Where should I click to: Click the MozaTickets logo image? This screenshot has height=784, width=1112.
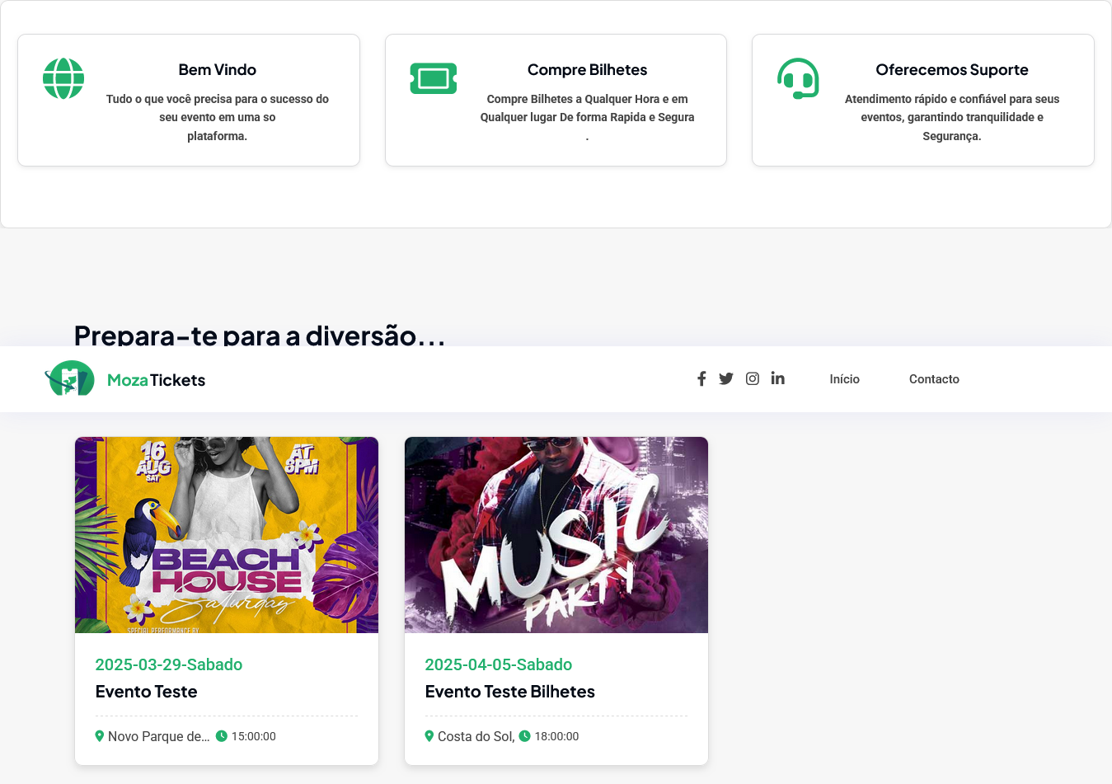click(x=70, y=379)
